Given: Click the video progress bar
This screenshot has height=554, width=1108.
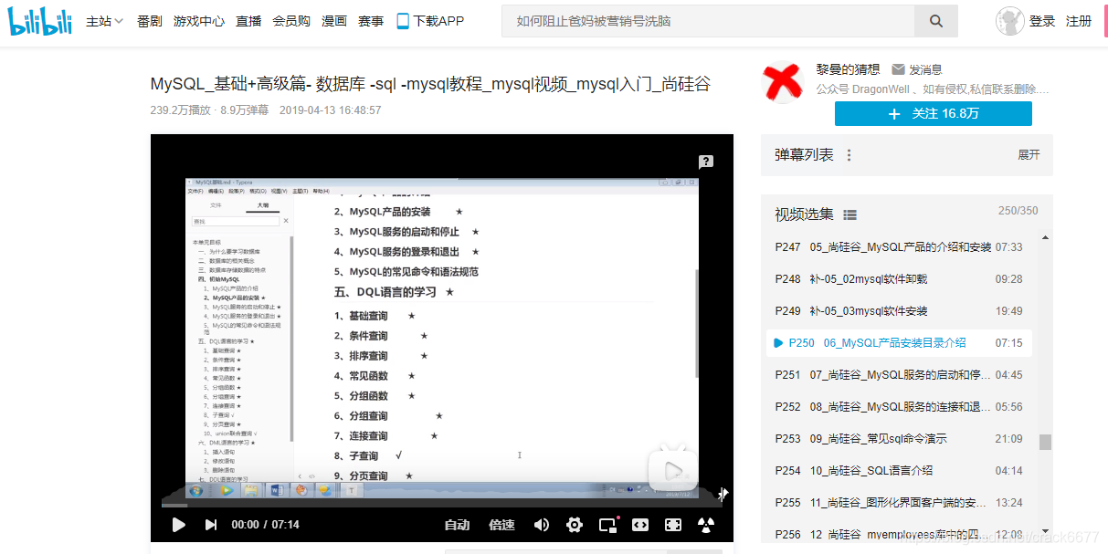Looking at the screenshot, I should point(441,504).
